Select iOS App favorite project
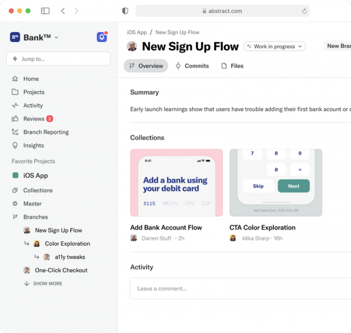351x333 pixels. click(36, 175)
